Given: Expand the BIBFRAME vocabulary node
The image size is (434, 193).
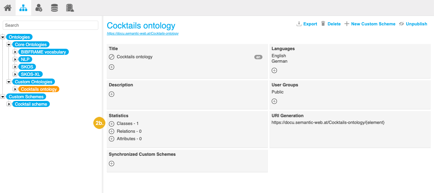Looking at the screenshot, I should pyautogui.click(x=15, y=52).
